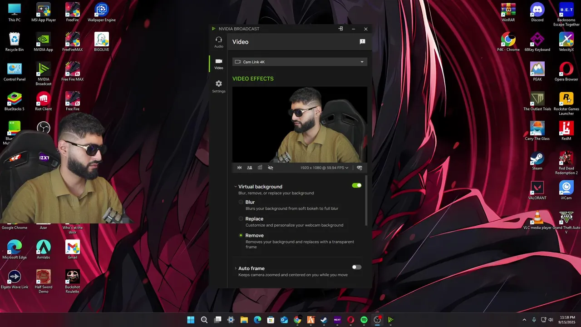Screen dimensions: 581x327
Task: Open WinRAR desktop shortcut
Action: click(508, 13)
